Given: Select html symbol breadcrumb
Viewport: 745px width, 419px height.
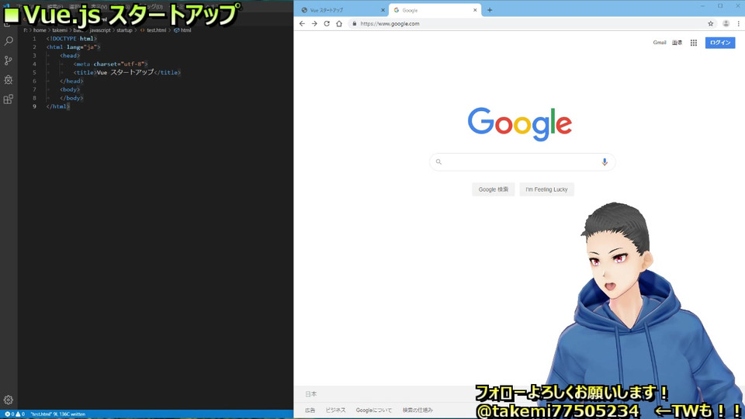Looking at the screenshot, I should (x=182, y=30).
